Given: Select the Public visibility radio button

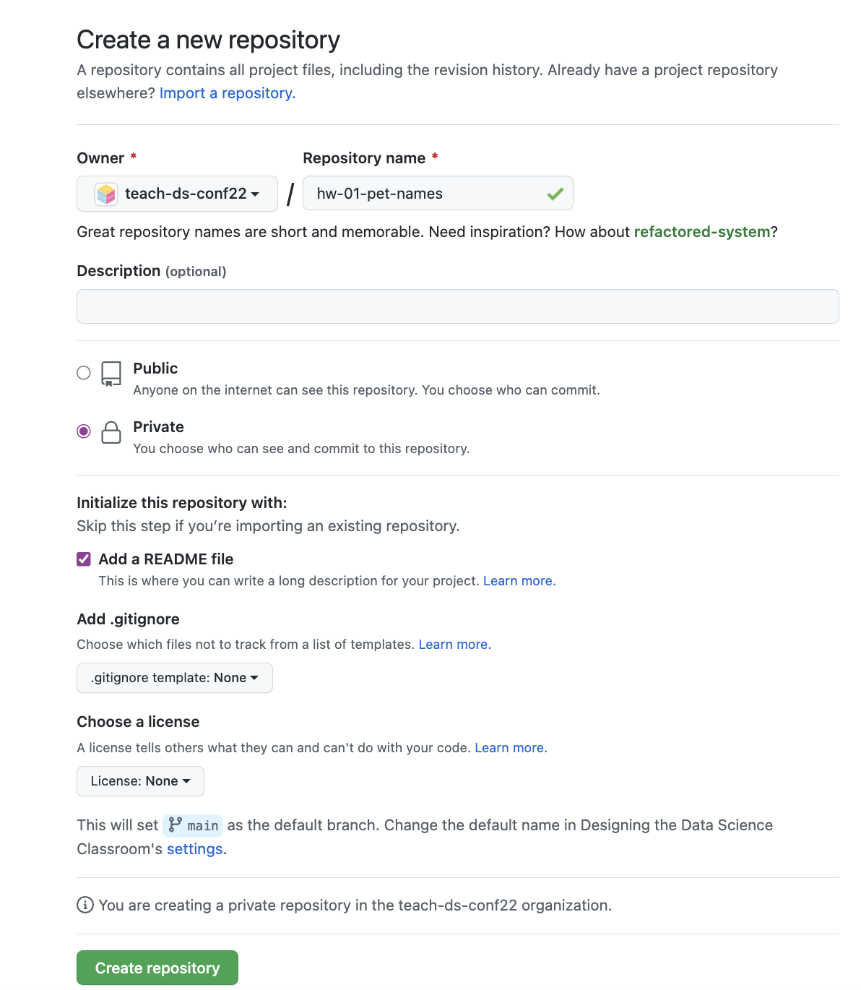Looking at the screenshot, I should [x=84, y=373].
